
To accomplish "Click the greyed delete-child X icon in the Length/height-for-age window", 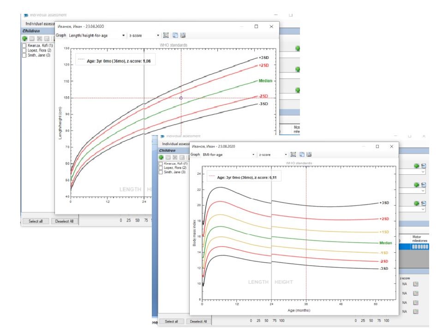I will pos(39,39).
